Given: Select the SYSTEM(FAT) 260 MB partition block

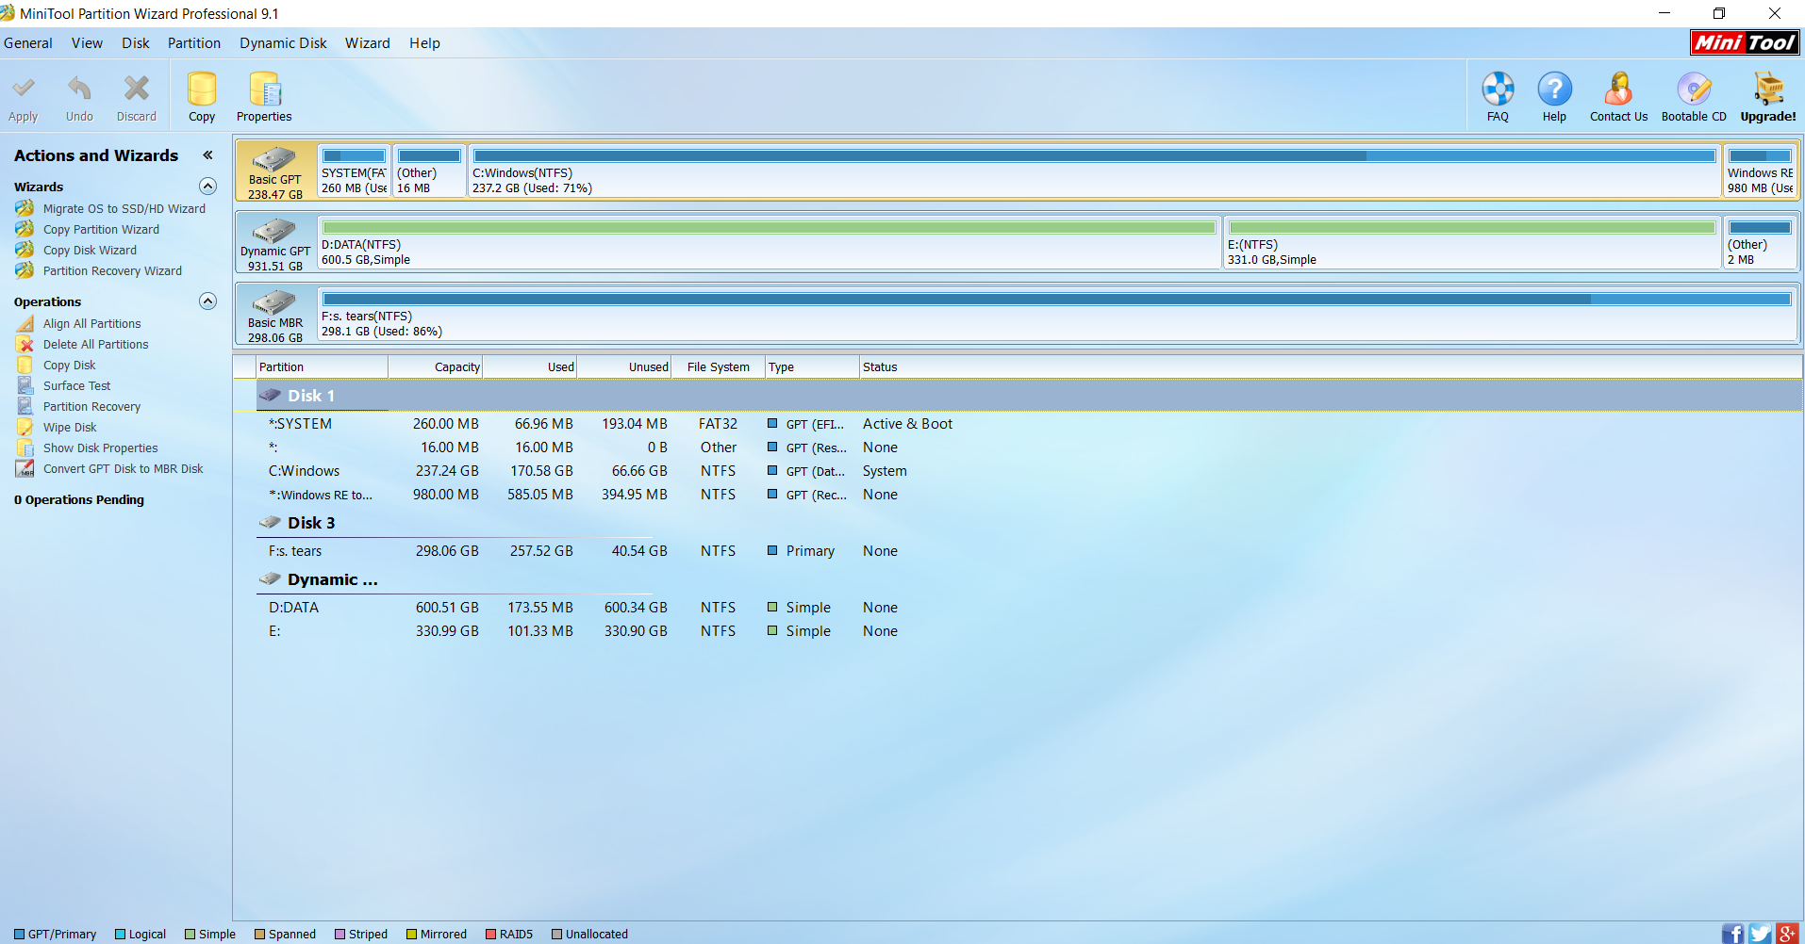Looking at the screenshot, I should 354,171.
